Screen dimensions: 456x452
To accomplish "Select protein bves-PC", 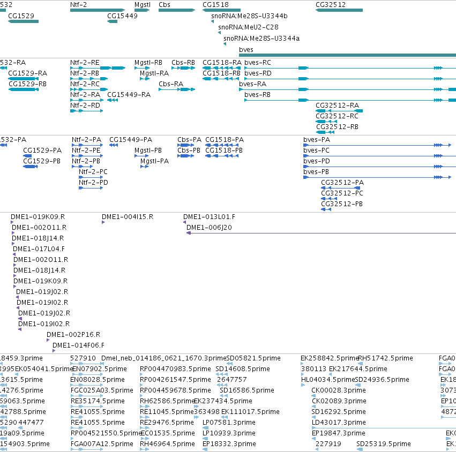I will click(x=379, y=156).
